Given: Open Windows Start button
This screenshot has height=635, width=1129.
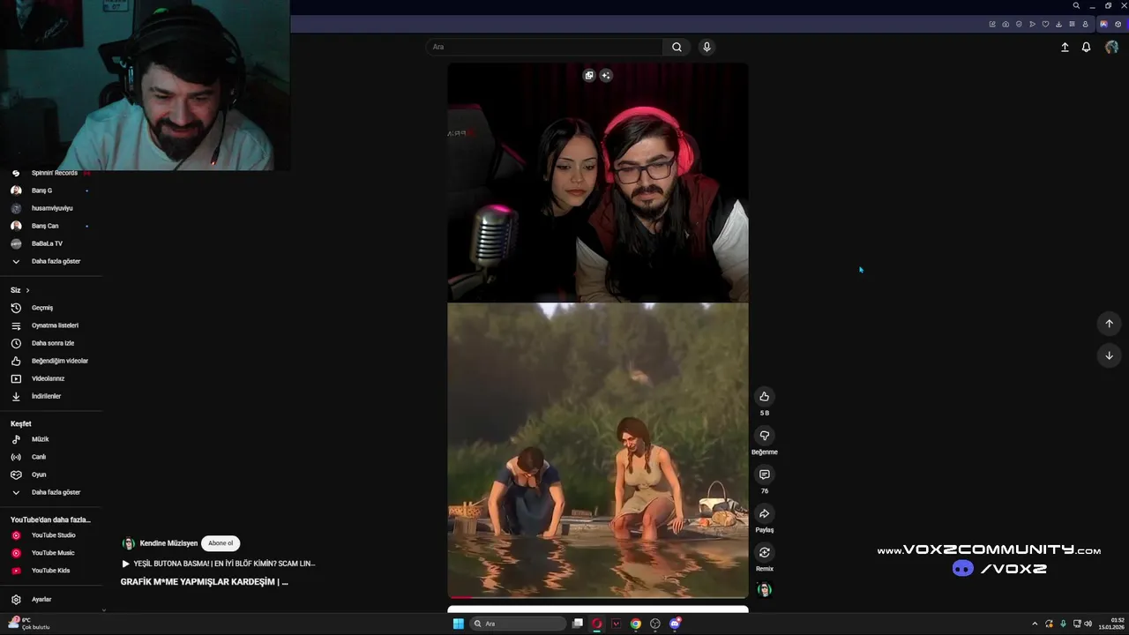Looking at the screenshot, I should pyautogui.click(x=458, y=624).
